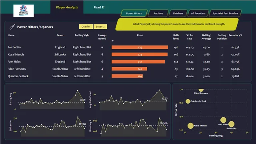Sort by the Boundary % column header
Screen dimensions: 256x144
[235, 35]
